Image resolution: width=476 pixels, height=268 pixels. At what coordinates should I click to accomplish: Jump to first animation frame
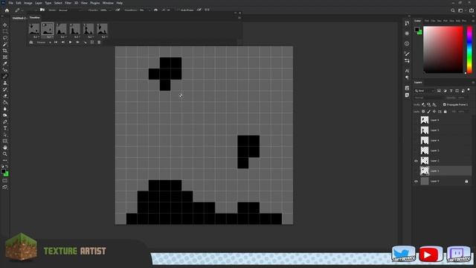coord(56,42)
